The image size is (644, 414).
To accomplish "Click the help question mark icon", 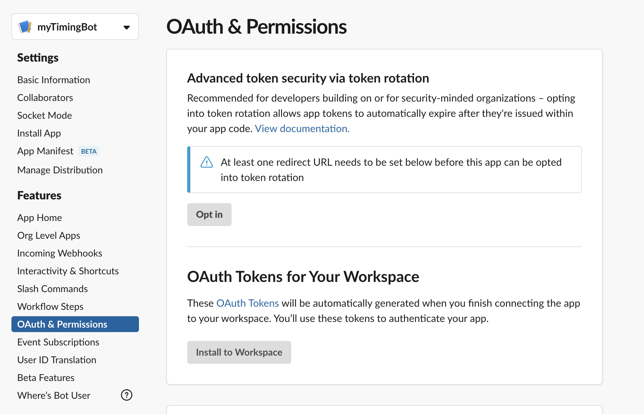I will [127, 395].
